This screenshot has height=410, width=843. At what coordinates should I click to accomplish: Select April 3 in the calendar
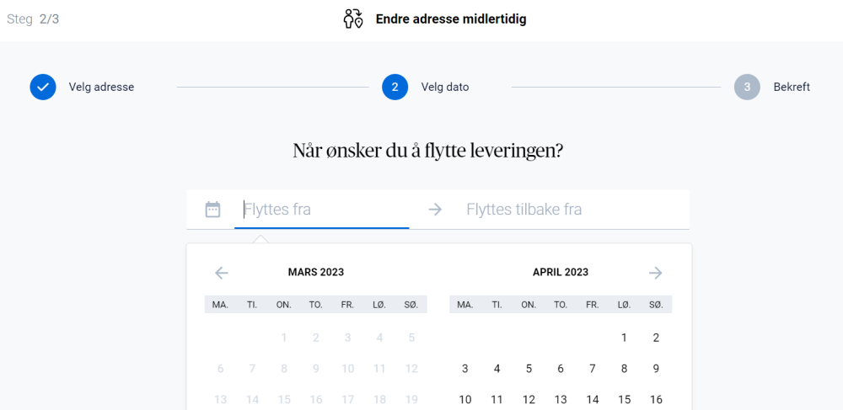pos(464,369)
